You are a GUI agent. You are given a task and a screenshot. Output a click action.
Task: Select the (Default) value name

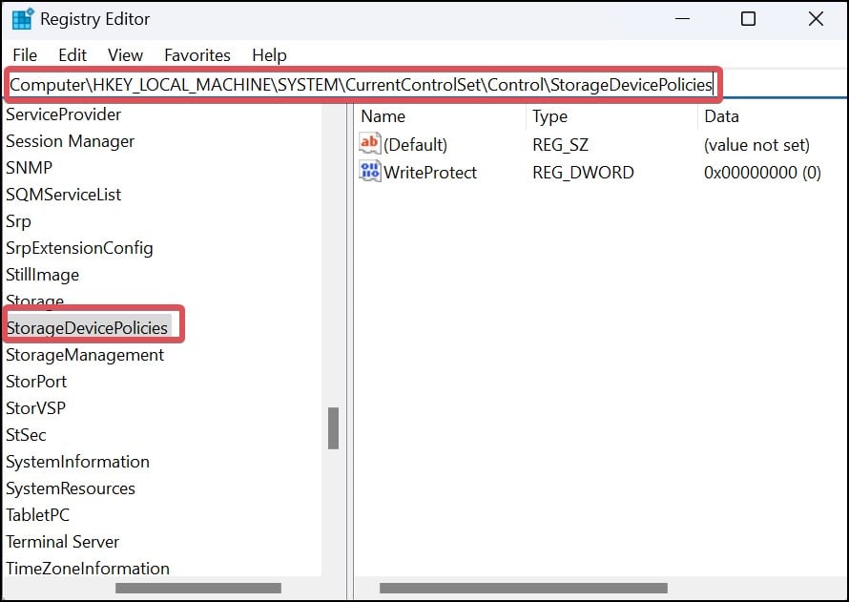[415, 145]
